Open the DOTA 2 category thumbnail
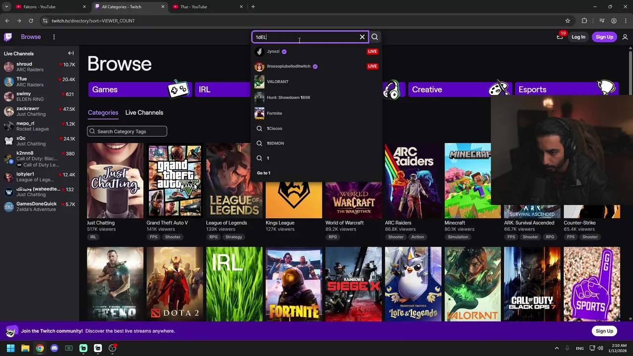This screenshot has height=356, width=633. (175, 284)
